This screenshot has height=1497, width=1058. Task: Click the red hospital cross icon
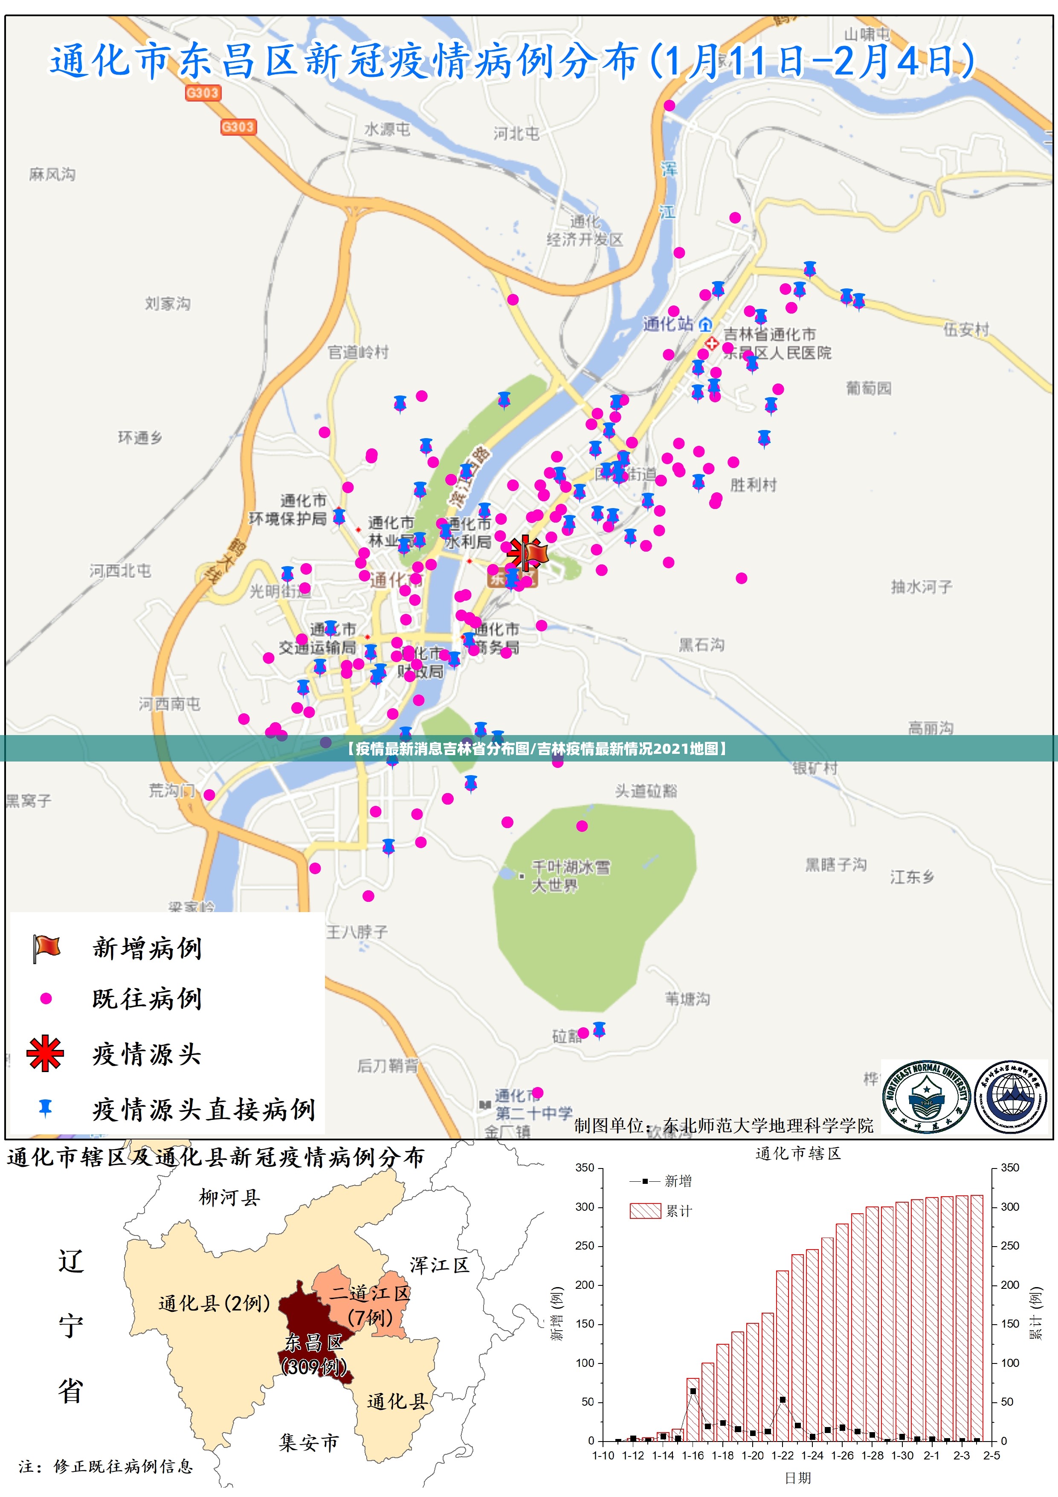[x=711, y=343]
